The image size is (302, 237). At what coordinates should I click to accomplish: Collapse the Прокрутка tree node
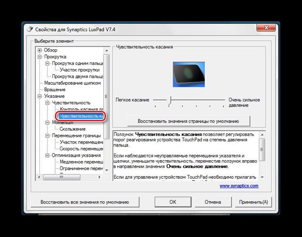pos(40,56)
